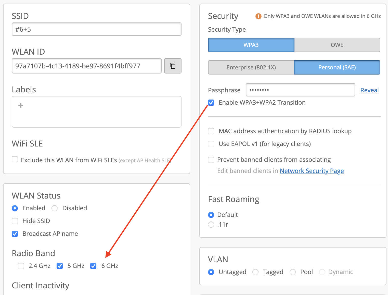Copy the WLAN ID to clipboard
388x295 pixels.
coord(173,66)
